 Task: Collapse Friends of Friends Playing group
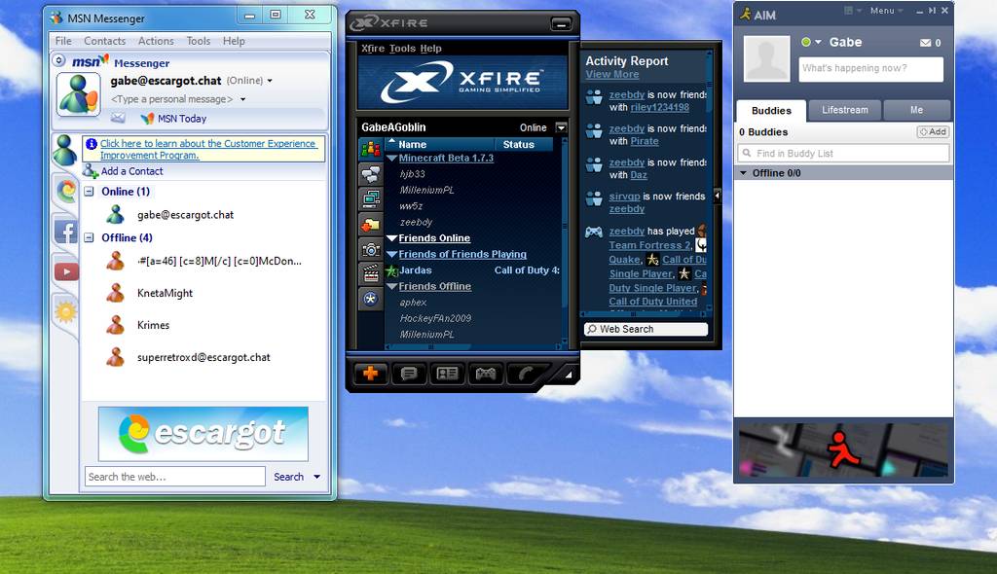coord(392,254)
